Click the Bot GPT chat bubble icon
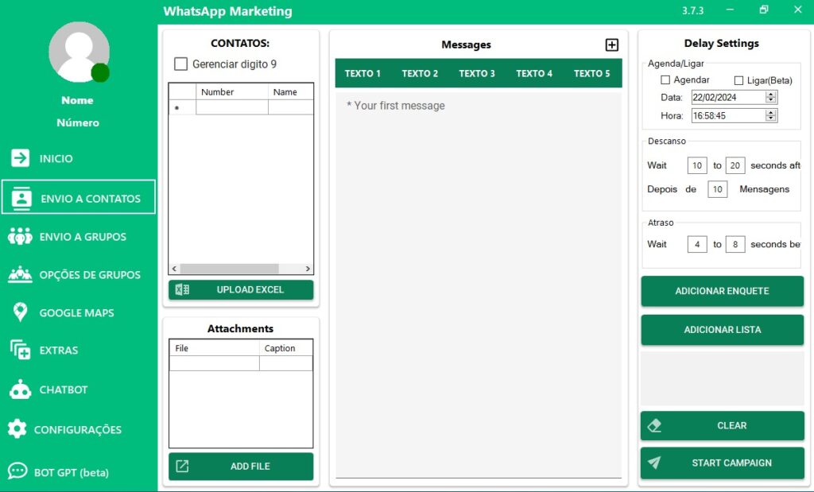Viewport: 814px width, 492px height. coord(17,471)
